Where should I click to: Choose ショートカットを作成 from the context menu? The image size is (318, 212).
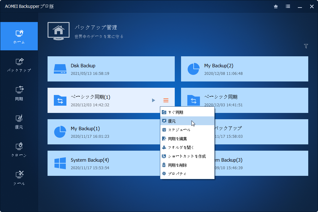(x=187, y=156)
